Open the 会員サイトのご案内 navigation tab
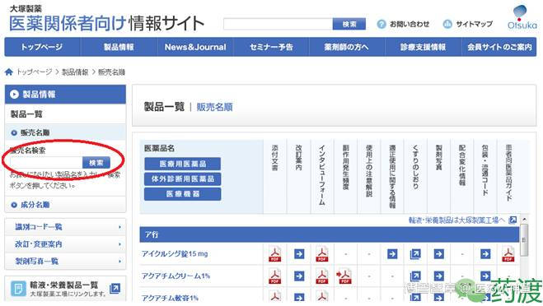 pos(499,47)
